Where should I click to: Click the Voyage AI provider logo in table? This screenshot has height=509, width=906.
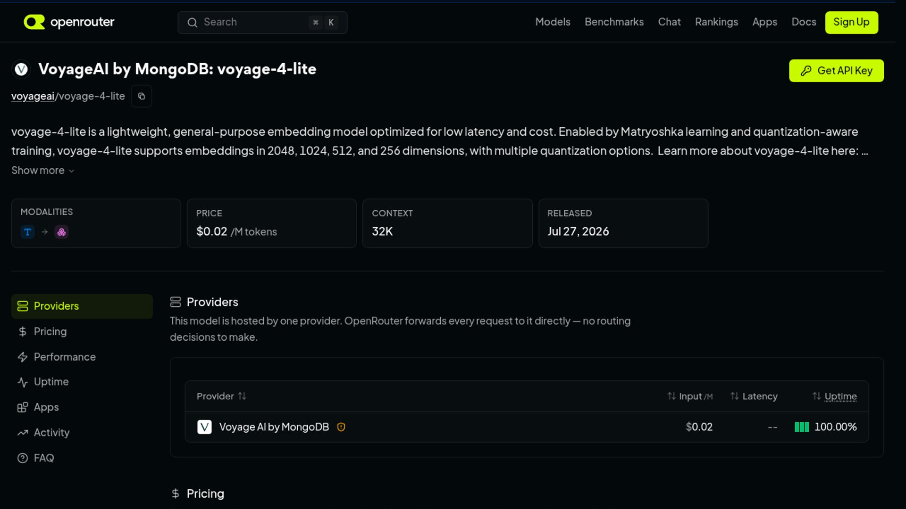[204, 427]
